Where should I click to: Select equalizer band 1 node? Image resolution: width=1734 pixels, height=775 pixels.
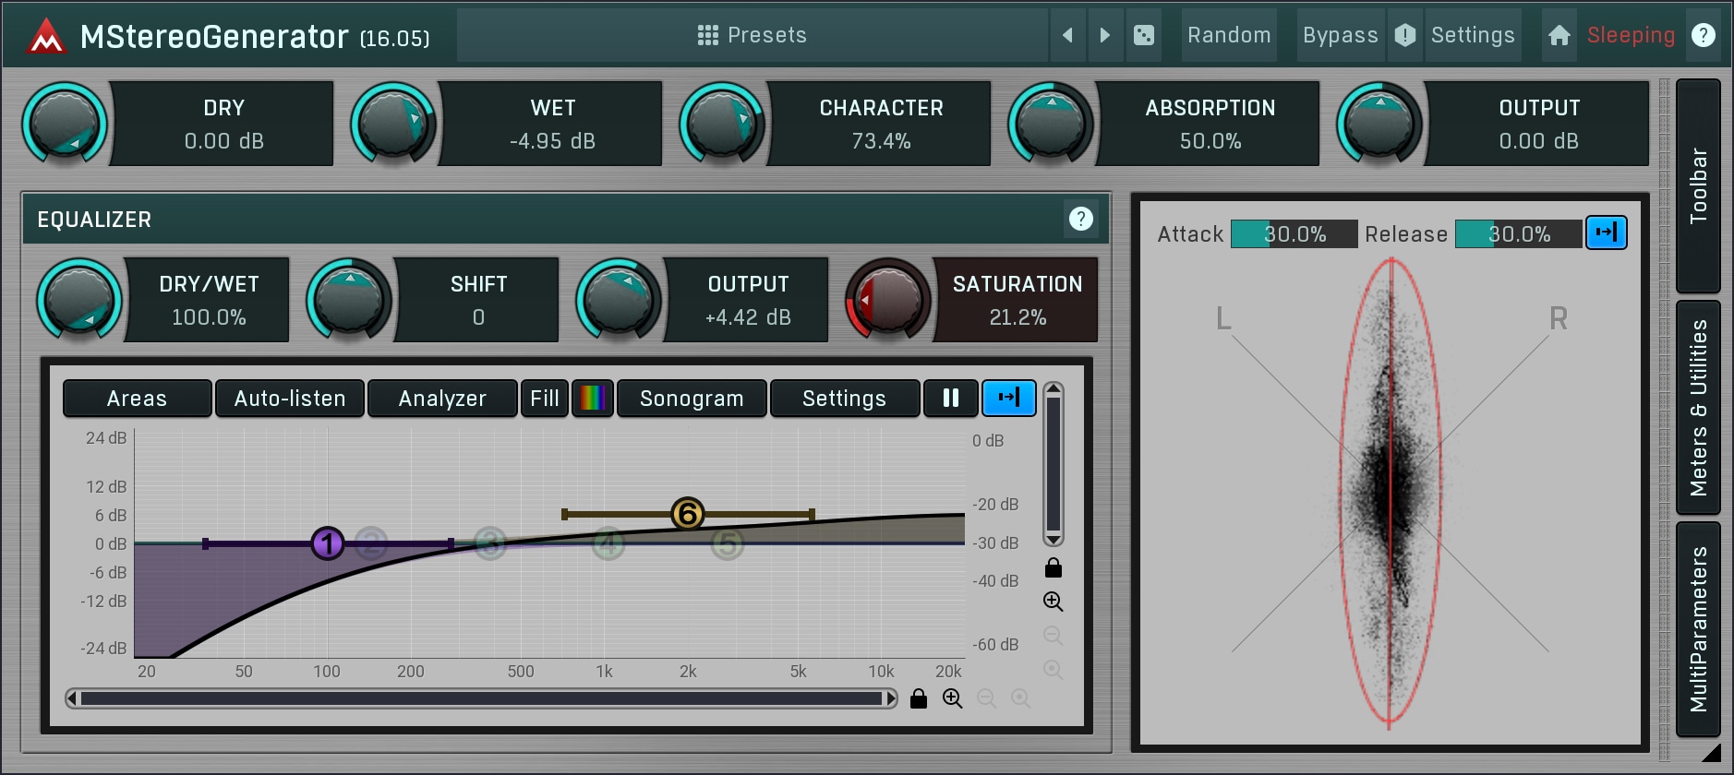point(328,544)
